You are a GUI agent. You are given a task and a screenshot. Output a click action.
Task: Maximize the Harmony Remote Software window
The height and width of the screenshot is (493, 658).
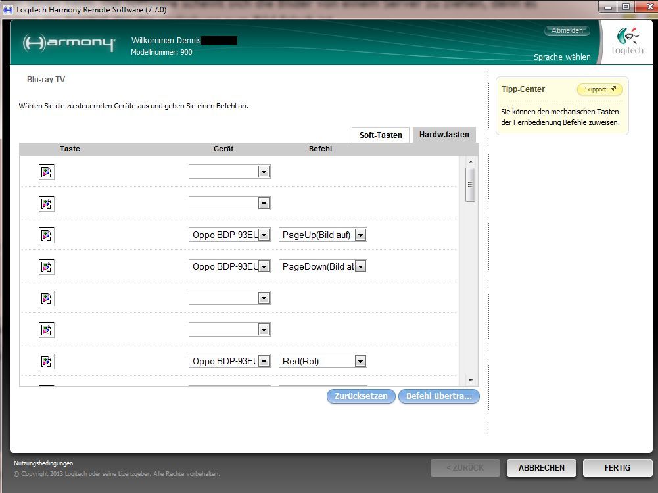(626, 7)
